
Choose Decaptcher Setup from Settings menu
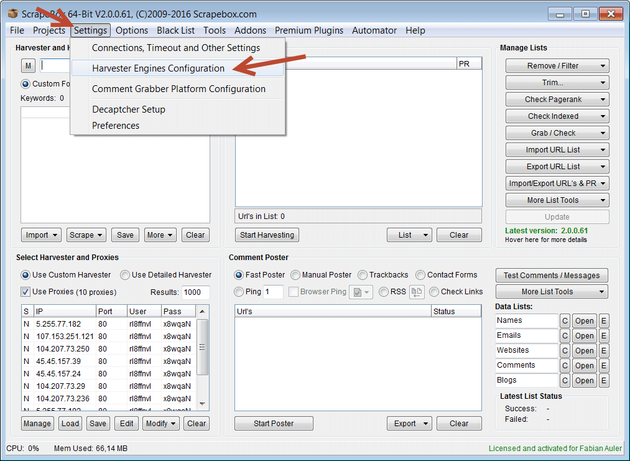178,109
